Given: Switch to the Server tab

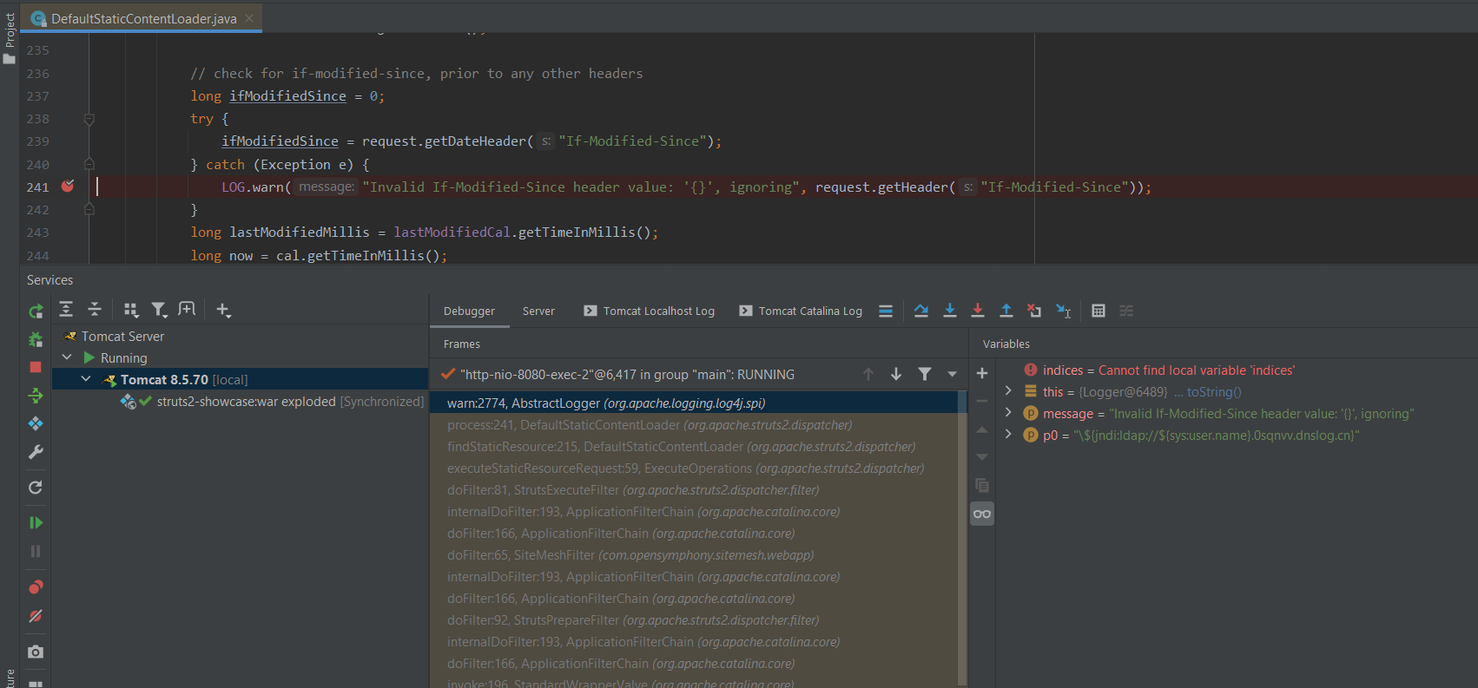Looking at the screenshot, I should [538, 311].
